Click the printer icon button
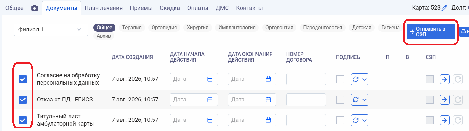The height and width of the screenshot is (131, 469). point(464,31)
